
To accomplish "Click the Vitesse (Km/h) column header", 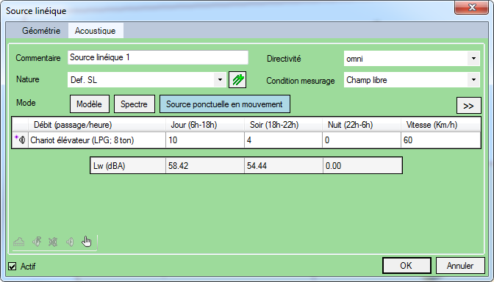I will pyautogui.click(x=441, y=125).
